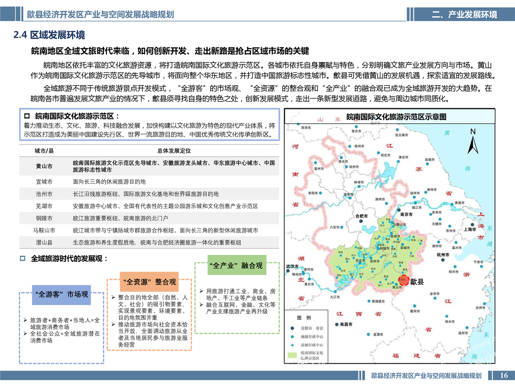Click the legend dot for 直辖市 省会
The height and width of the screenshot is (386, 515).
tap(292, 328)
